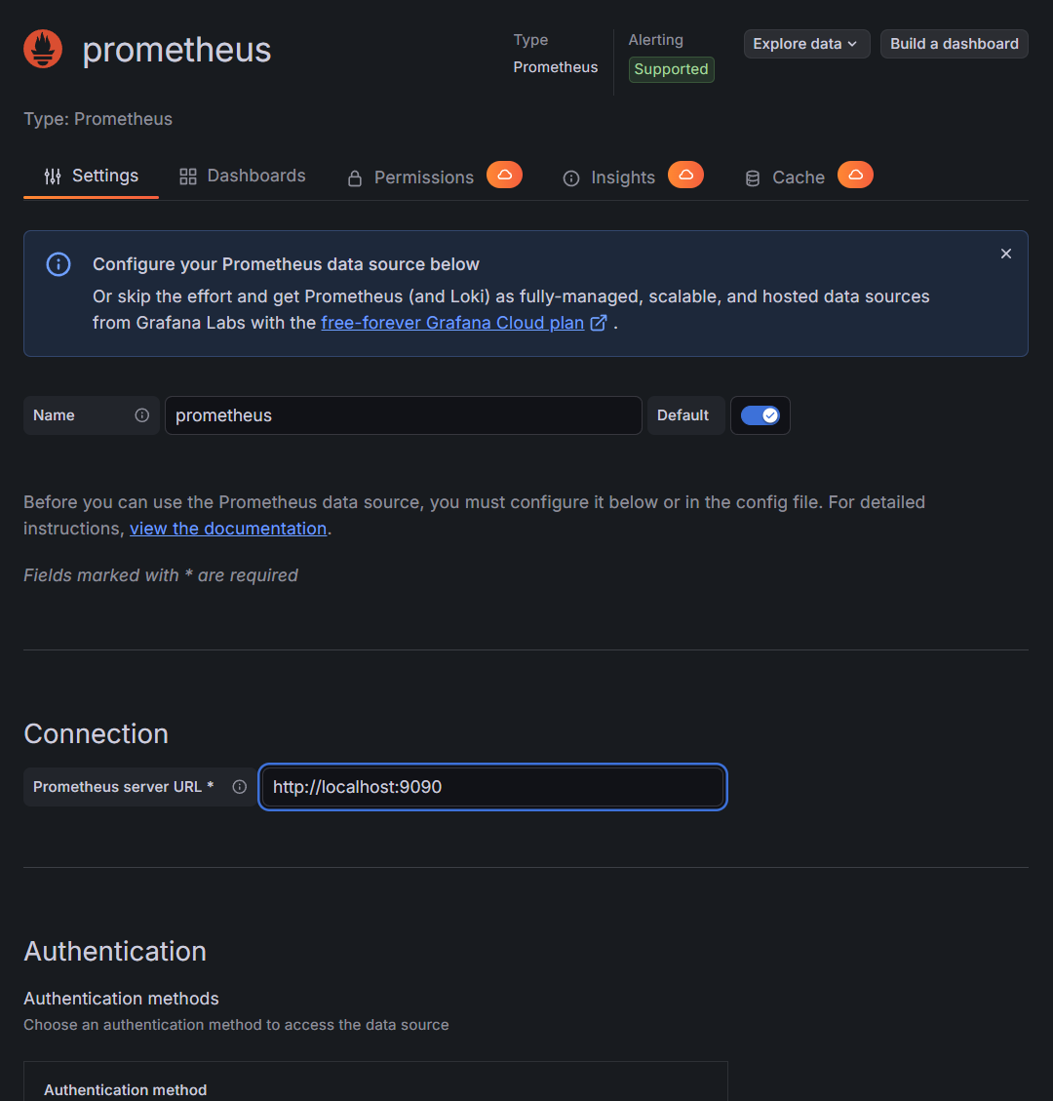Screen dimensions: 1053x1101
Task: Open the Authentication method selector
Action: pos(375,1089)
